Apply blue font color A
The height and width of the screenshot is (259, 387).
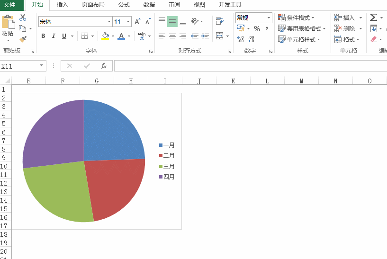point(121,36)
